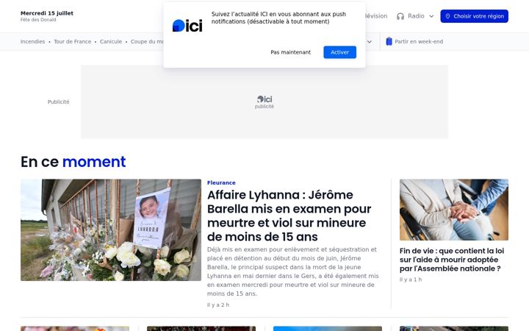Open the Affaire Lyhanna article headline
This screenshot has height=331, width=529.
[289, 216]
